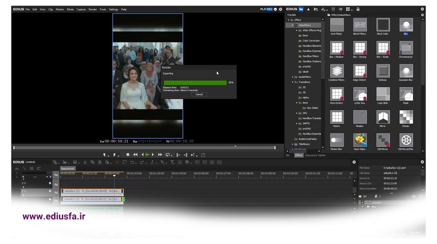437x244 pixels.
Task: Toggle the 3 V track lock square
Action: pyautogui.click(x=50, y=183)
